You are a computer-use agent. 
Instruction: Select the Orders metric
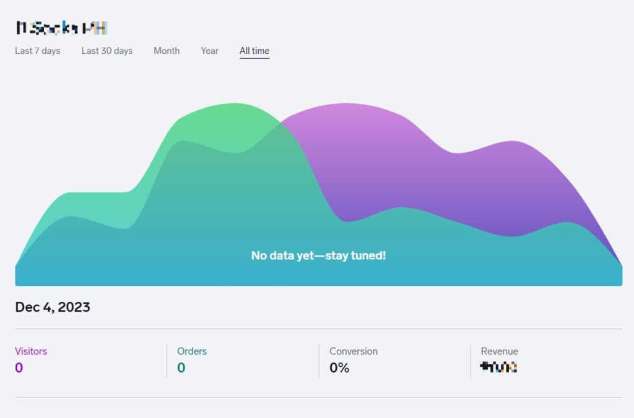point(192,351)
